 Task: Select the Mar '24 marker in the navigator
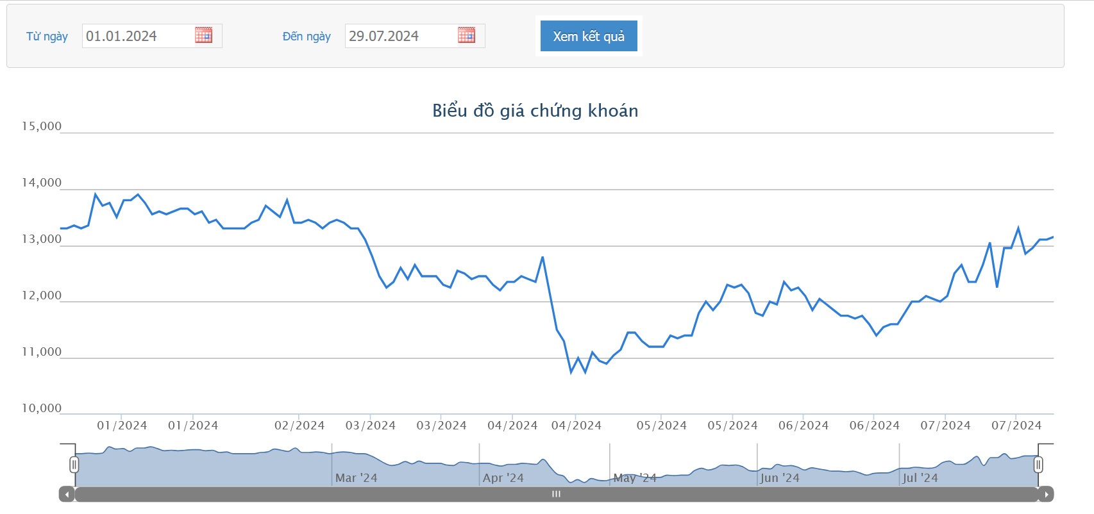point(356,478)
